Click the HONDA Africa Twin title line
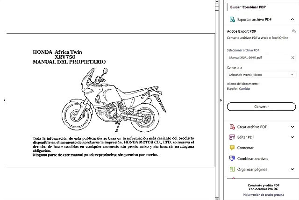The image size is (299, 200). pos(57,52)
